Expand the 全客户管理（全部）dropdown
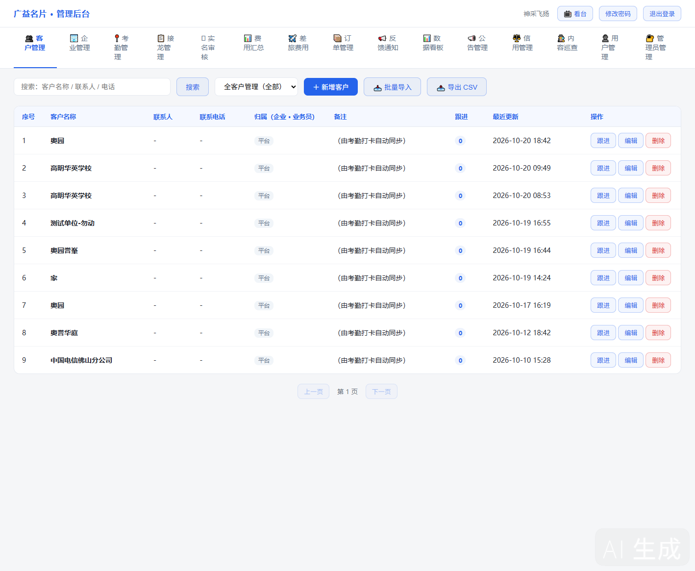 click(256, 87)
